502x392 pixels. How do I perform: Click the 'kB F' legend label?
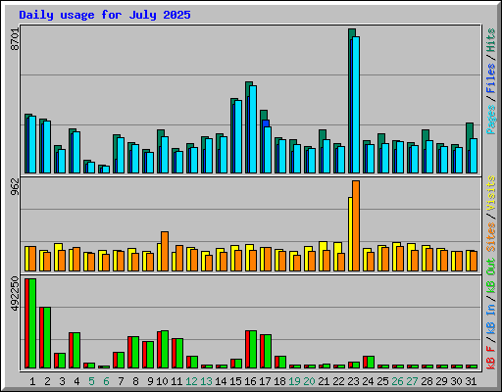pyautogui.click(x=491, y=358)
